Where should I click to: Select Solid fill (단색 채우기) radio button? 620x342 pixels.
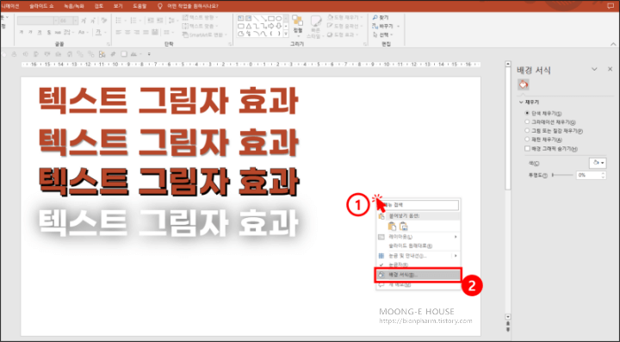(527, 113)
